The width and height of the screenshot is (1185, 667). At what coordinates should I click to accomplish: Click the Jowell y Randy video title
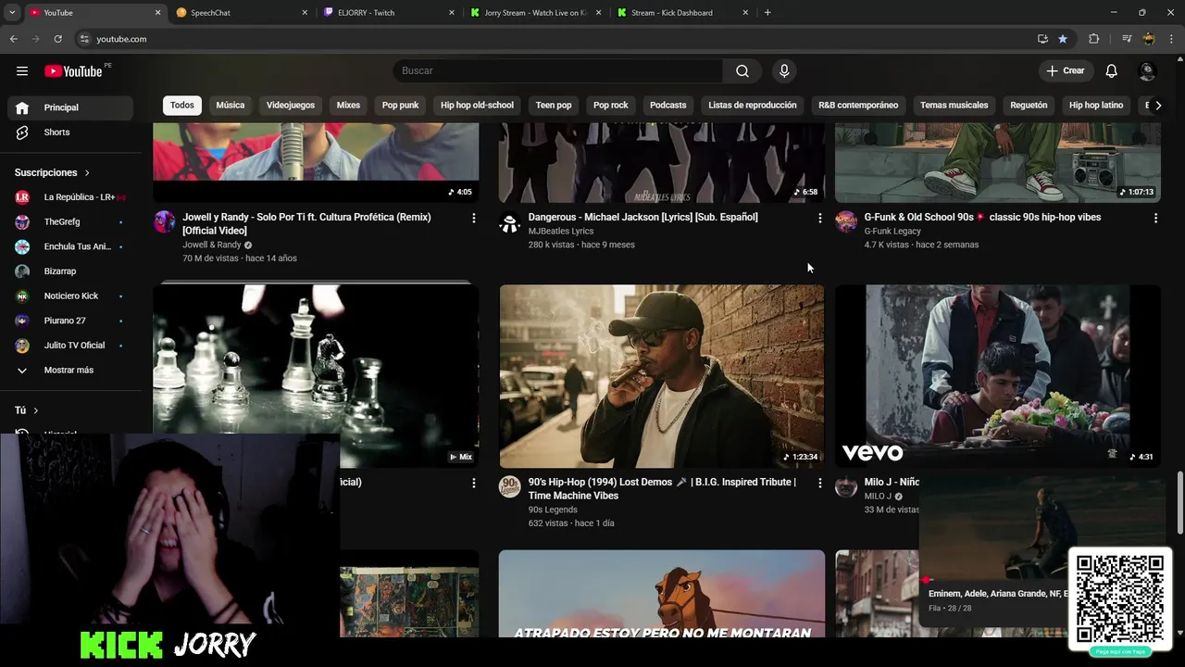pos(306,224)
